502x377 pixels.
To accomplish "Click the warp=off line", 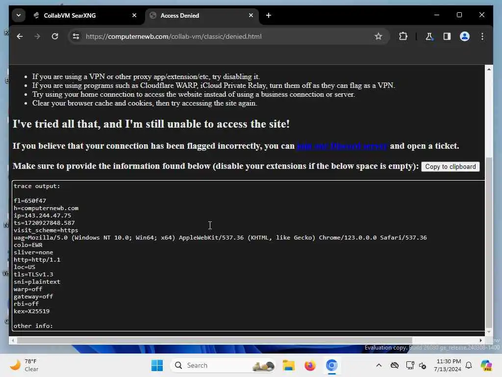I will [28, 289].
